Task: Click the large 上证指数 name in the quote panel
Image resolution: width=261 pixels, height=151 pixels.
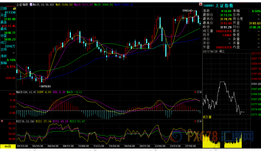Action: [x=224, y=5]
